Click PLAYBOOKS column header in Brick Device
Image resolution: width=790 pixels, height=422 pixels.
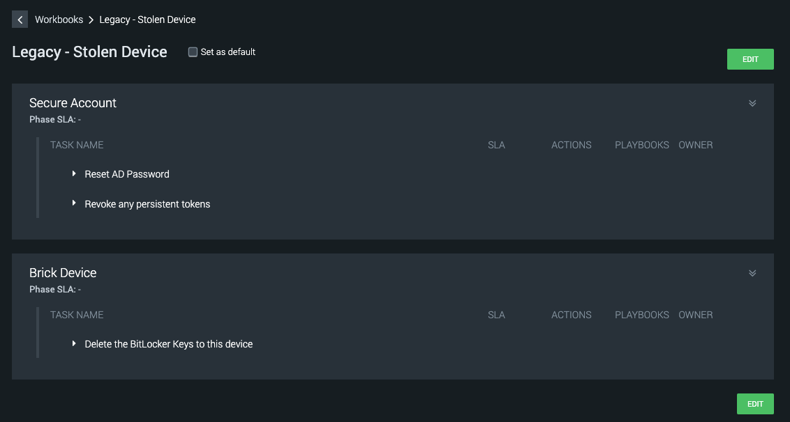(641, 315)
